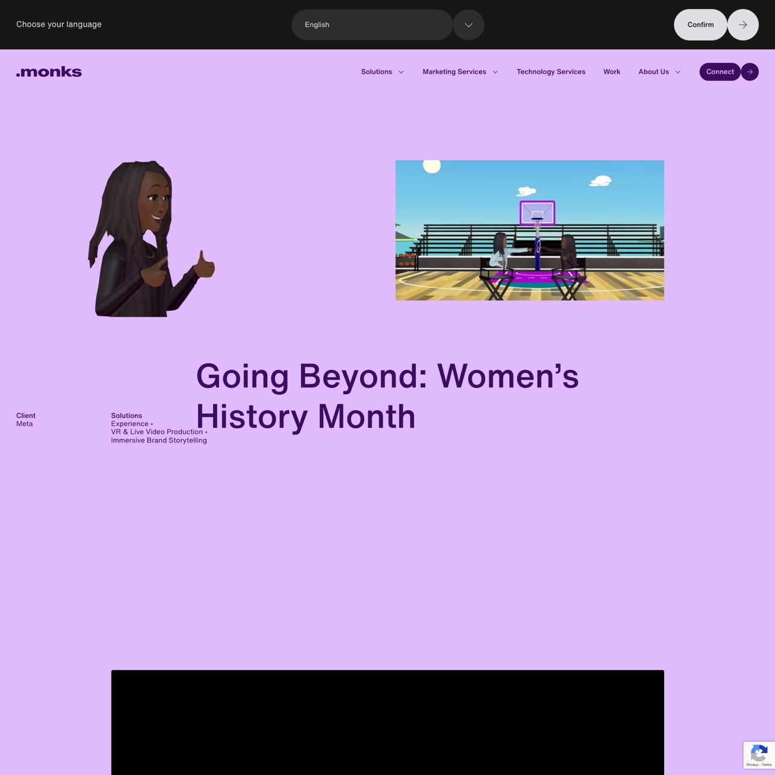Image resolution: width=775 pixels, height=775 pixels.
Task: Click the VR & Live Video Production text
Action: pyautogui.click(x=157, y=432)
